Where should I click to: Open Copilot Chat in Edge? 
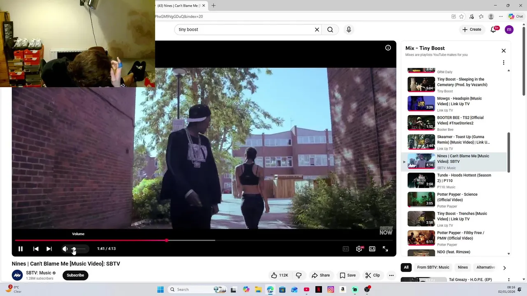coord(515,16)
